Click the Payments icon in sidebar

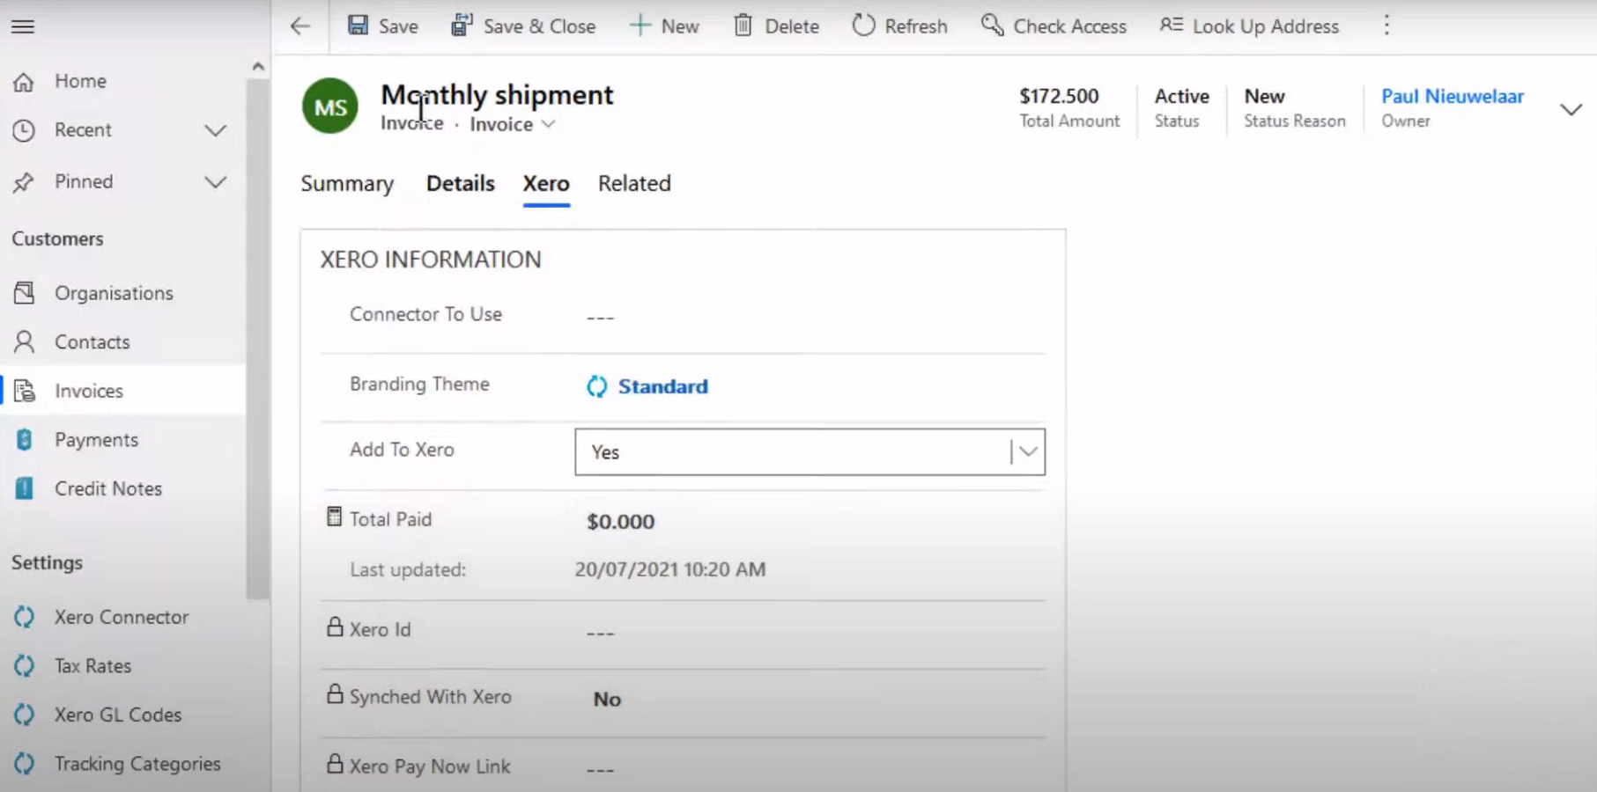[x=24, y=439]
